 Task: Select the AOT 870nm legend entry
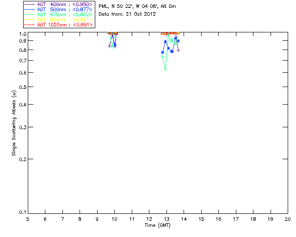(x=59, y=19)
